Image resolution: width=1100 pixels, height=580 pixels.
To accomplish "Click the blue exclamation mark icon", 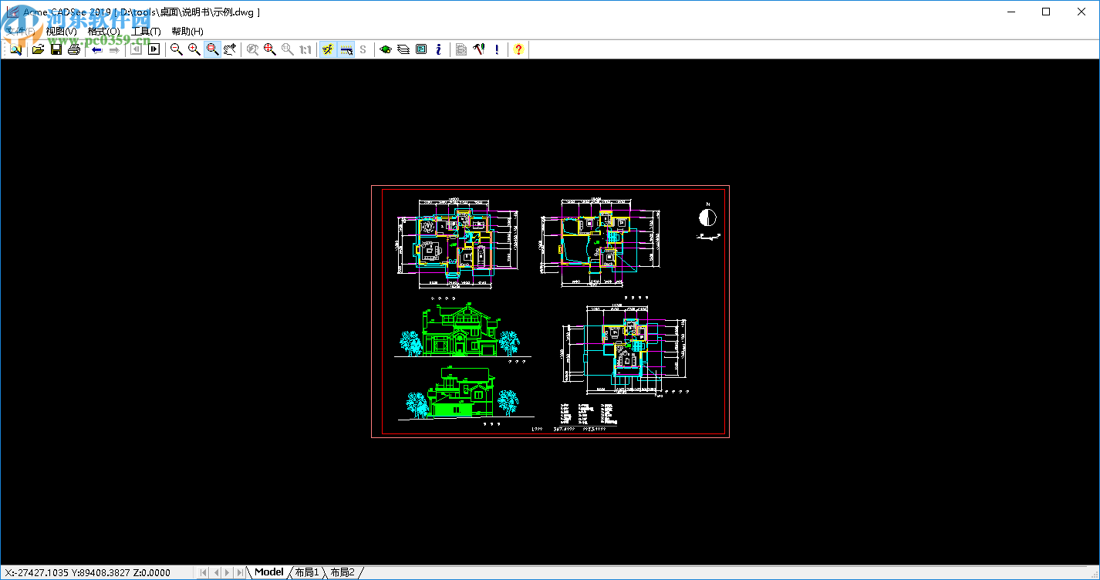I will pos(497,49).
